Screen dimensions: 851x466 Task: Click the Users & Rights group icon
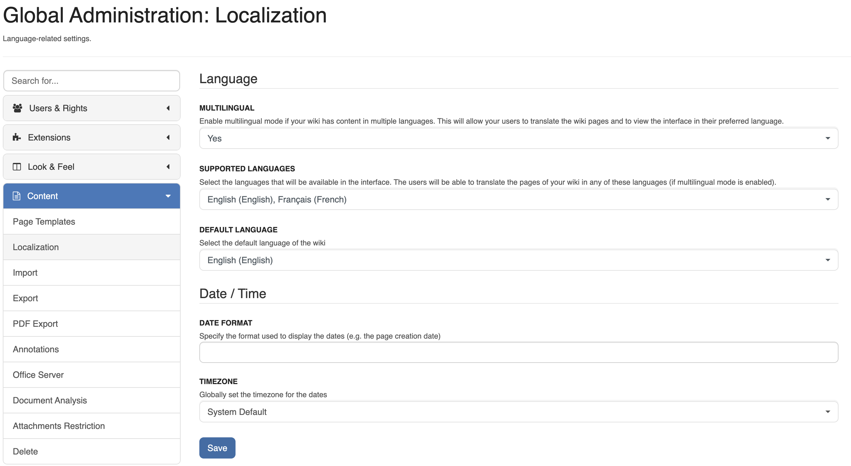pyautogui.click(x=17, y=108)
